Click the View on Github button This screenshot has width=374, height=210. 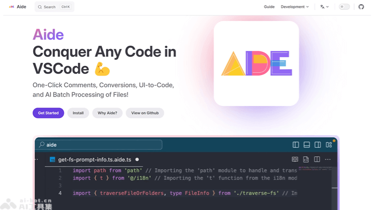(x=145, y=113)
